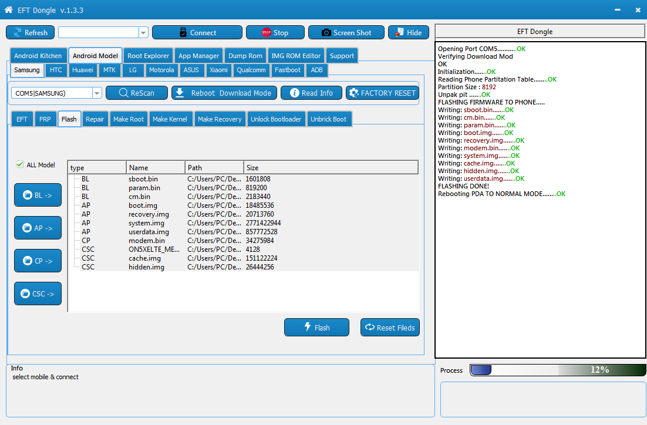
Task: Open the Make Recovery sub-tab
Action: (220, 119)
